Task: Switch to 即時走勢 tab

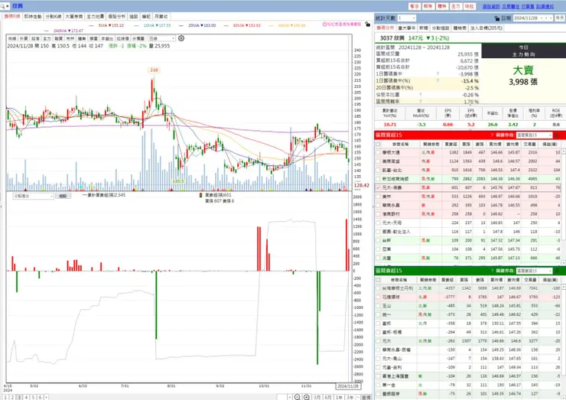Action: 33,17
